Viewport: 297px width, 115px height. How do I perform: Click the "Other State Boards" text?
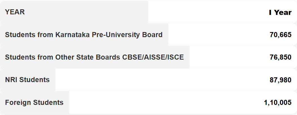[88, 57]
